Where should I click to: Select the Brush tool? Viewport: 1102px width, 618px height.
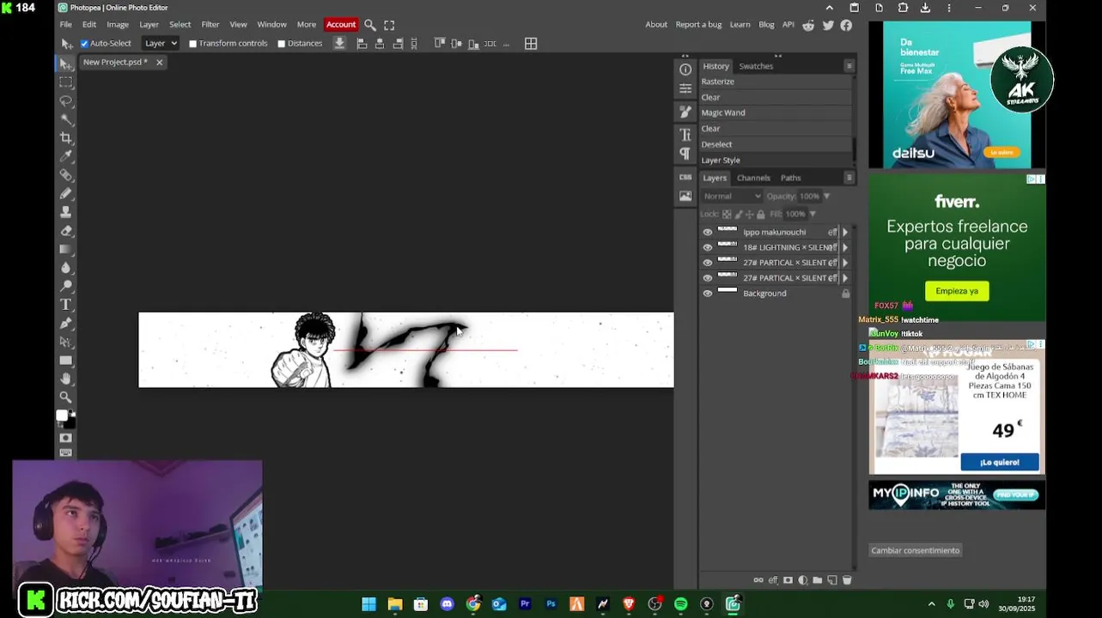coord(65,194)
